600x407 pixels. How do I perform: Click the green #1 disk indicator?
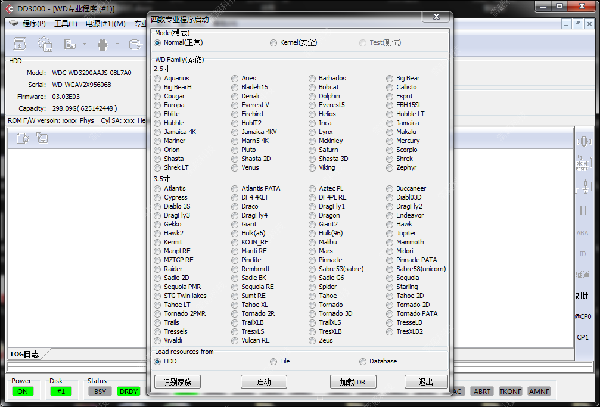tap(61, 392)
